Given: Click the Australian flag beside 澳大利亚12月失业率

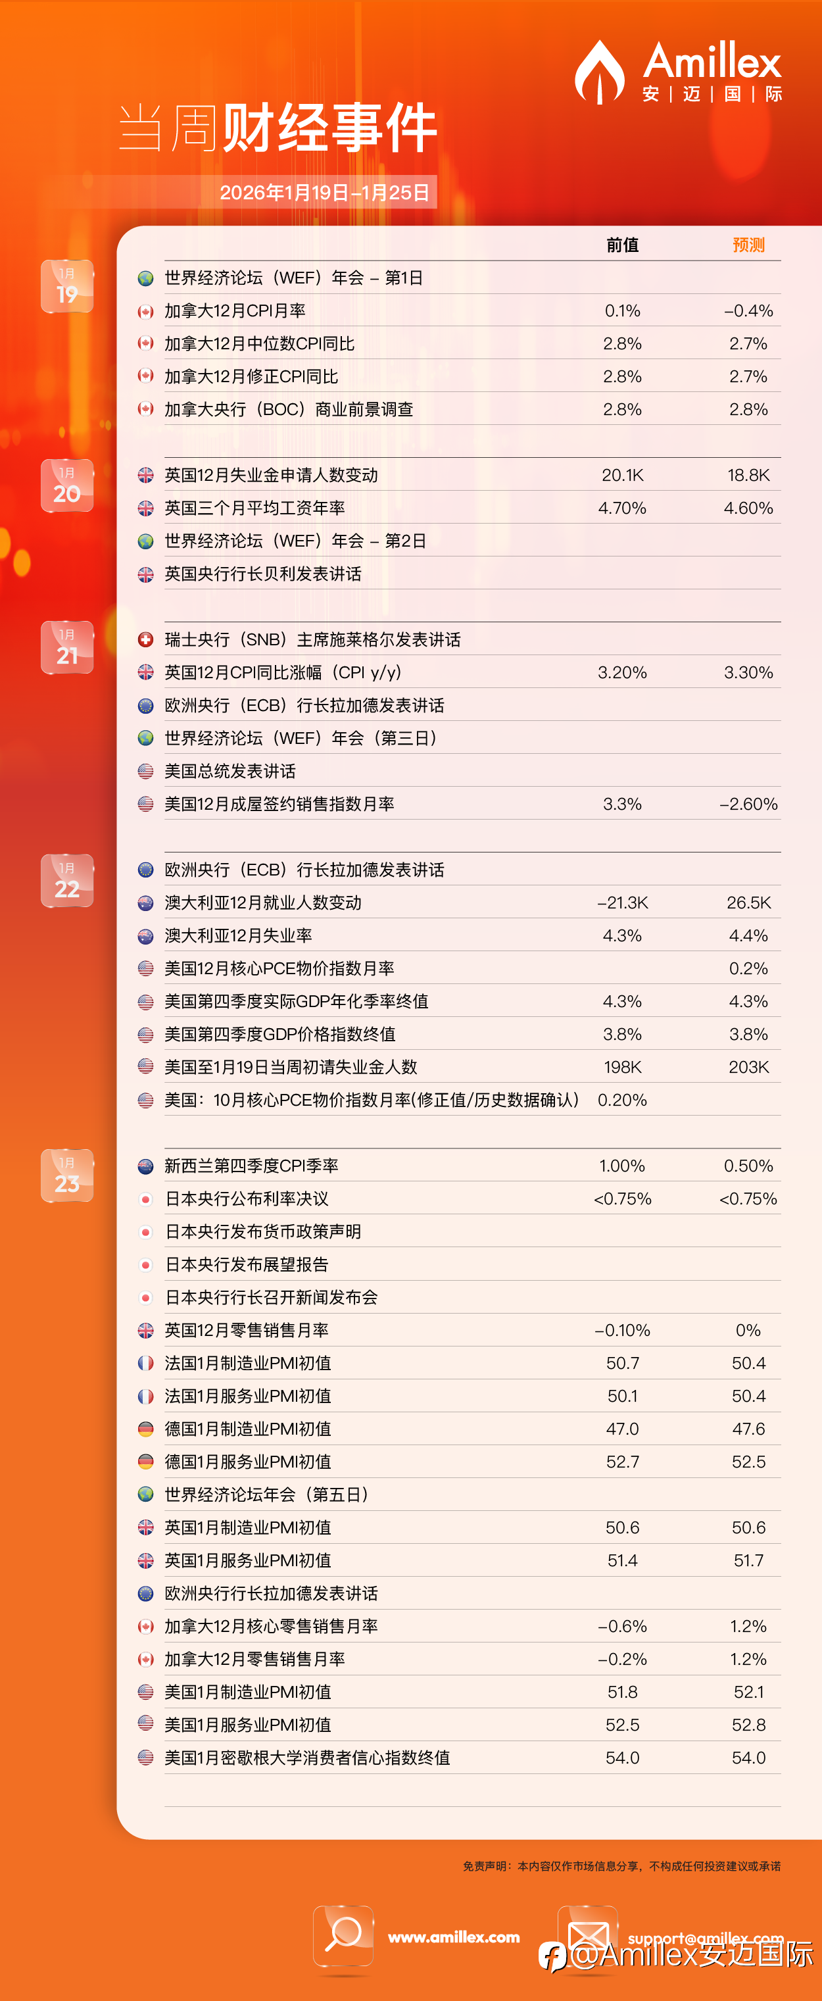Looking at the screenshot, I should coord(145,936).
